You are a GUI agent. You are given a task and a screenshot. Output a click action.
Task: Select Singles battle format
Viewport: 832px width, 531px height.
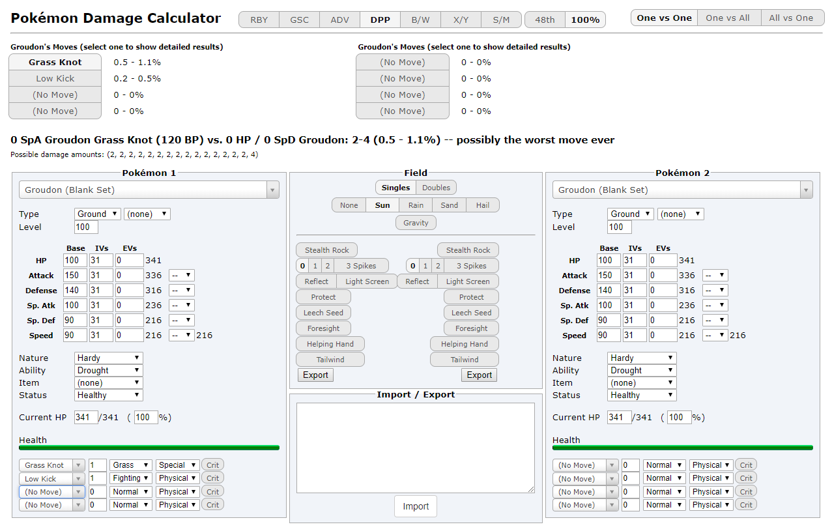pyautogui.click(x=395, y=188)
